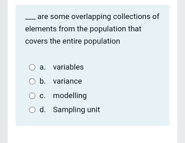Click the "variance" answer label
Image resolution: width=185 pixels, height=143 pixels.
click(67, 81)
